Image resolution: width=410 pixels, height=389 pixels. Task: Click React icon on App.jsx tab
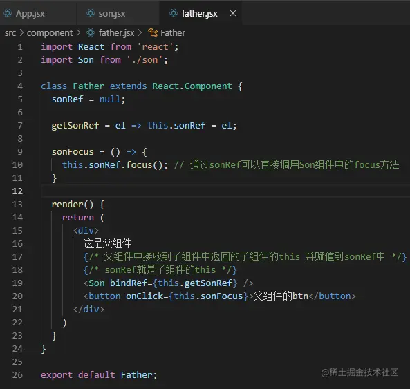pos(8,13)
